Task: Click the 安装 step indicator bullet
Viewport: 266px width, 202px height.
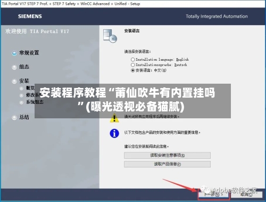Action: [x=14, y=82]
